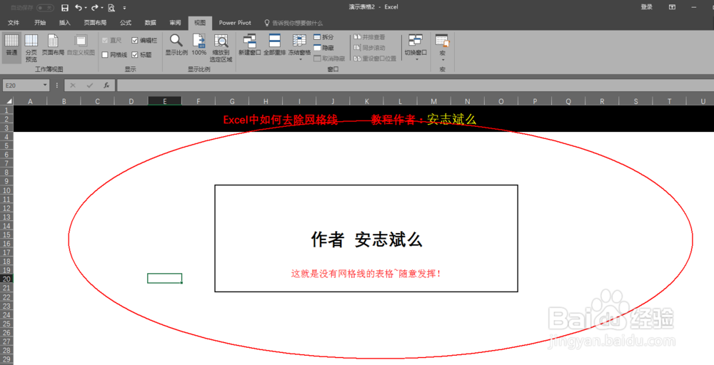The image size is (714, 365).
Task: Open the Data (数据) tab
Action: [x=150, y=23]
